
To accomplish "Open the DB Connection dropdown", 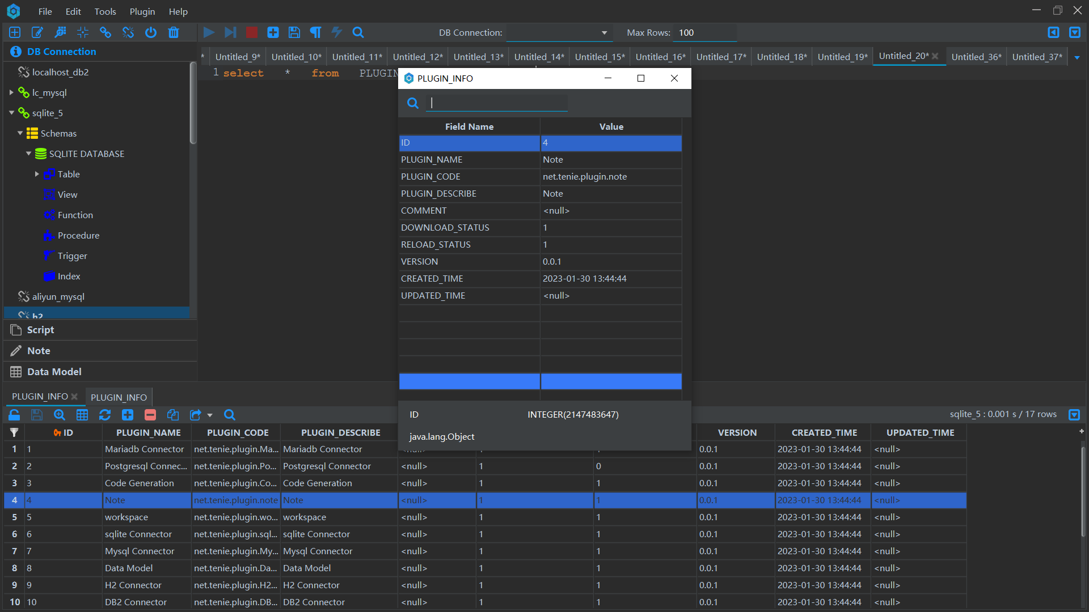I will (x=605, y=32).
